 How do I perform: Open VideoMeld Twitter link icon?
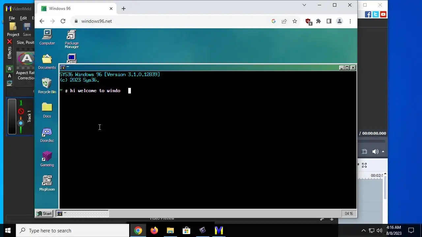(x=376, y=14)
